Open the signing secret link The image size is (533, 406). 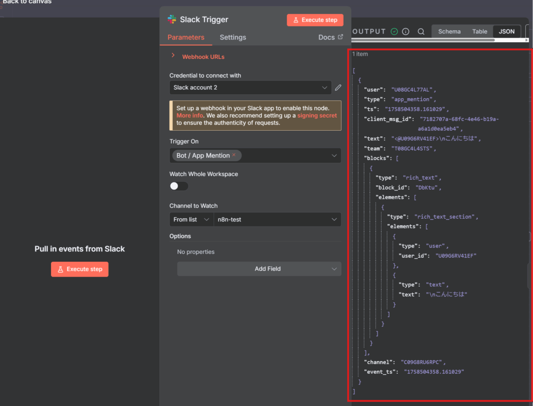tap(317, 116)
